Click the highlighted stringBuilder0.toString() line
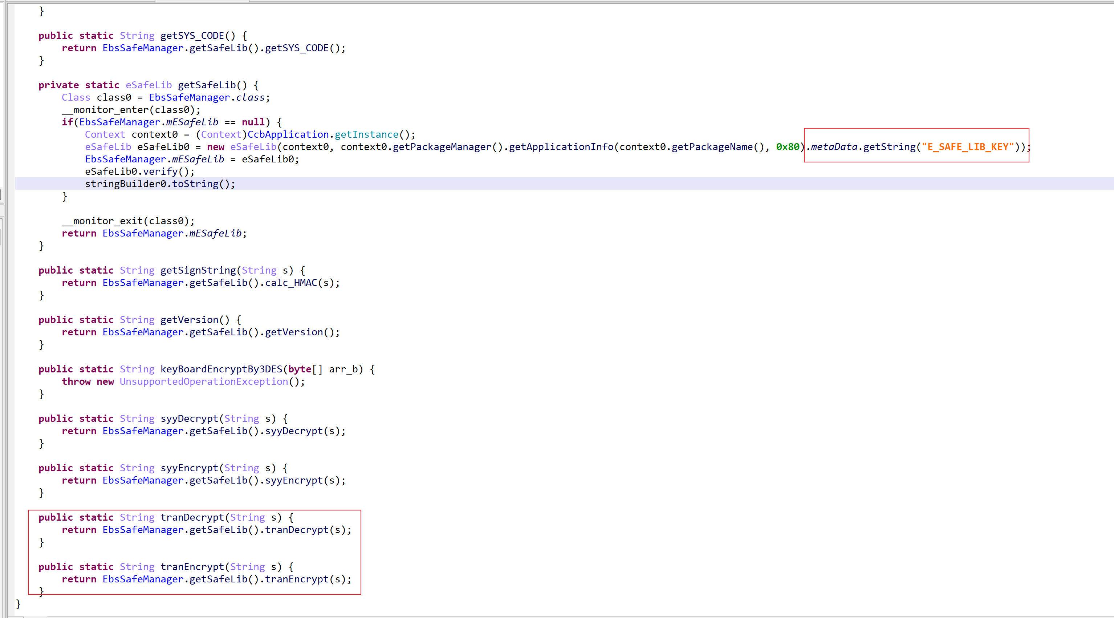This screenshot has width=1114, height=618. (x=160, y=184)
